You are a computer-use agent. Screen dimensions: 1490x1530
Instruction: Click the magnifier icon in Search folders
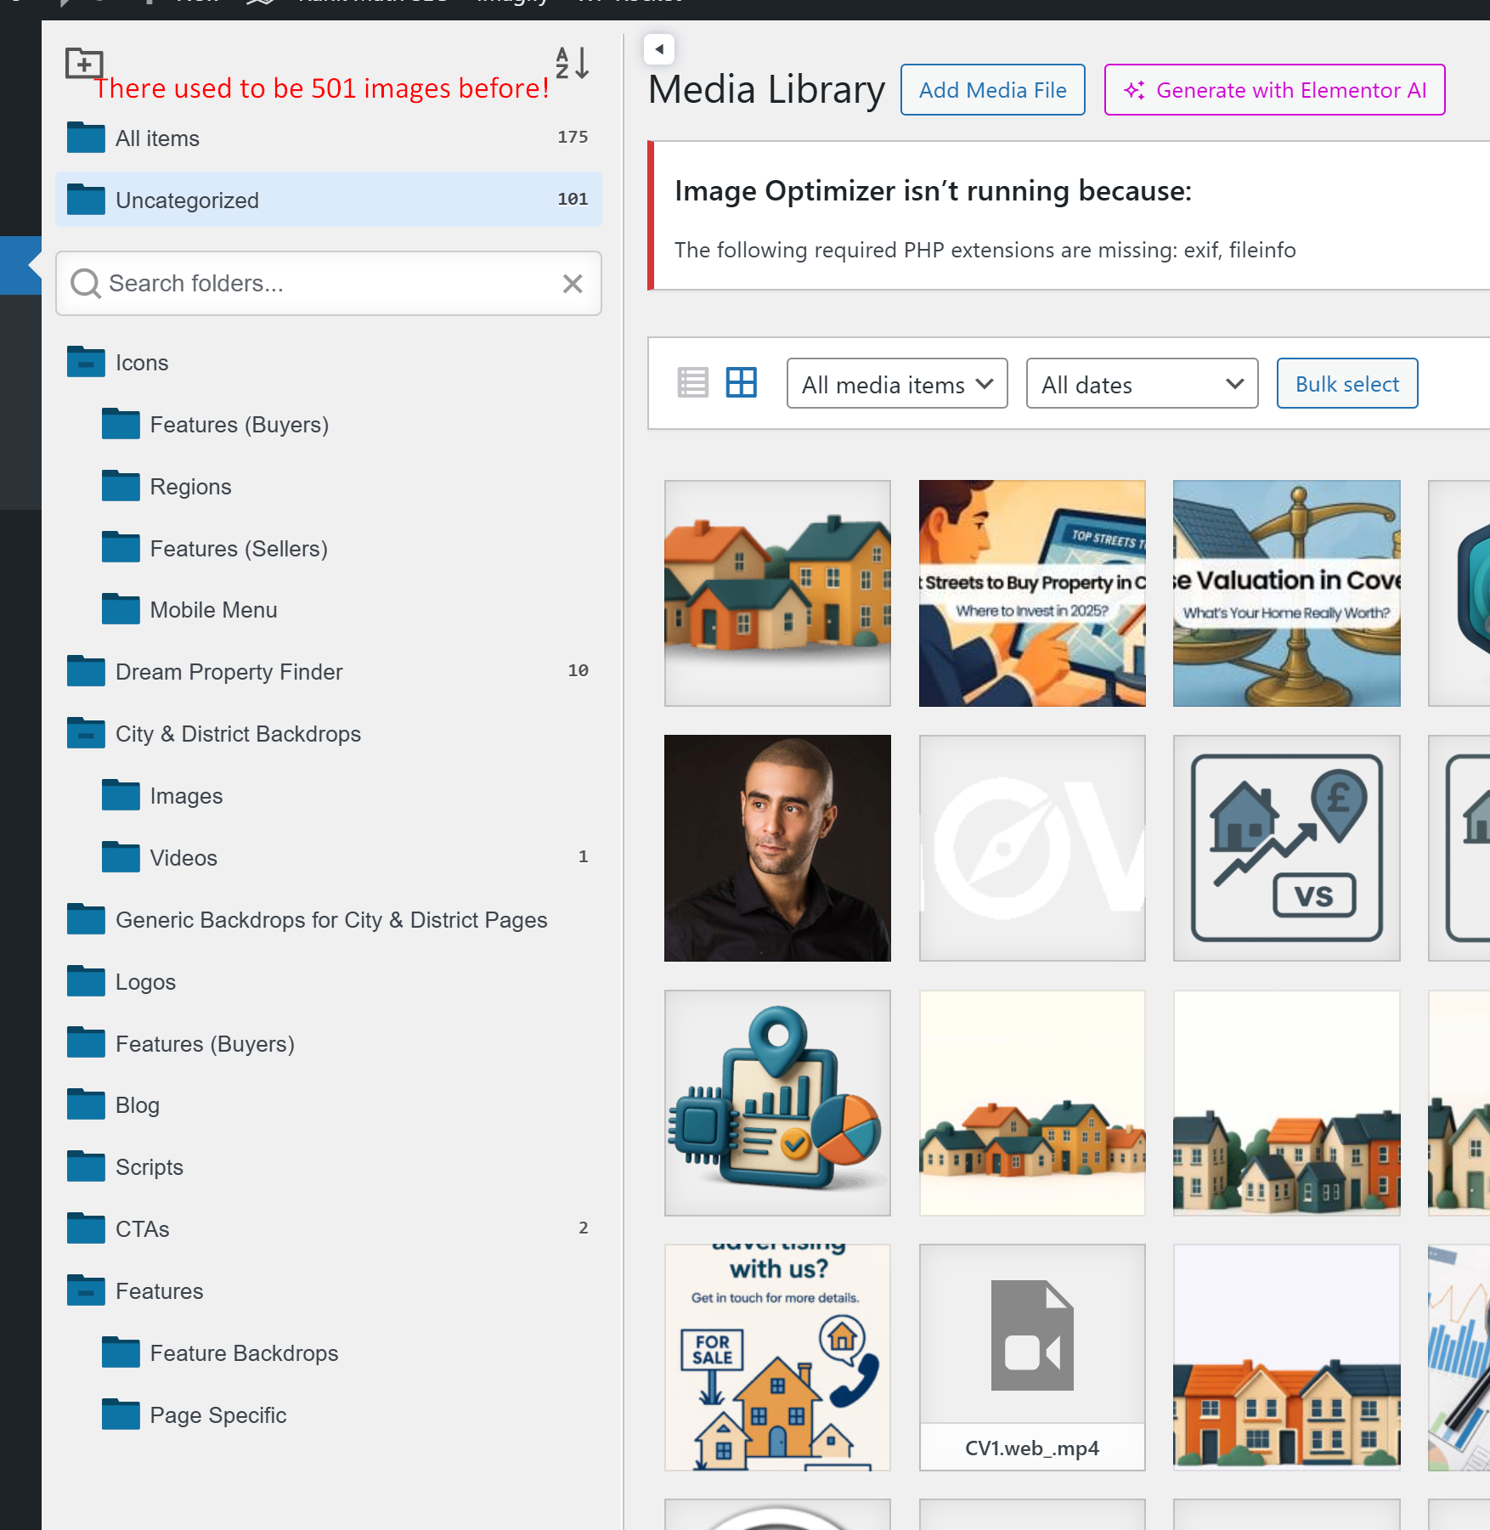[85, 284]
